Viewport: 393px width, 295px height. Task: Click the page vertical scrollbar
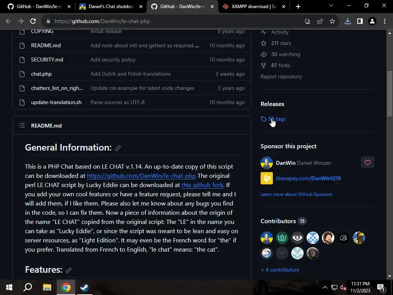390,94
